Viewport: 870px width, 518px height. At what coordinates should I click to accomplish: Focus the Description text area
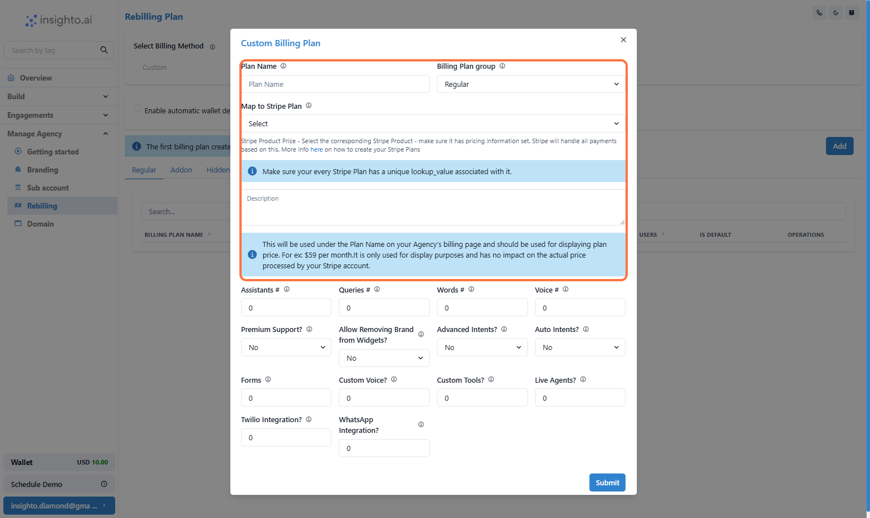click(x=433, y=207)
